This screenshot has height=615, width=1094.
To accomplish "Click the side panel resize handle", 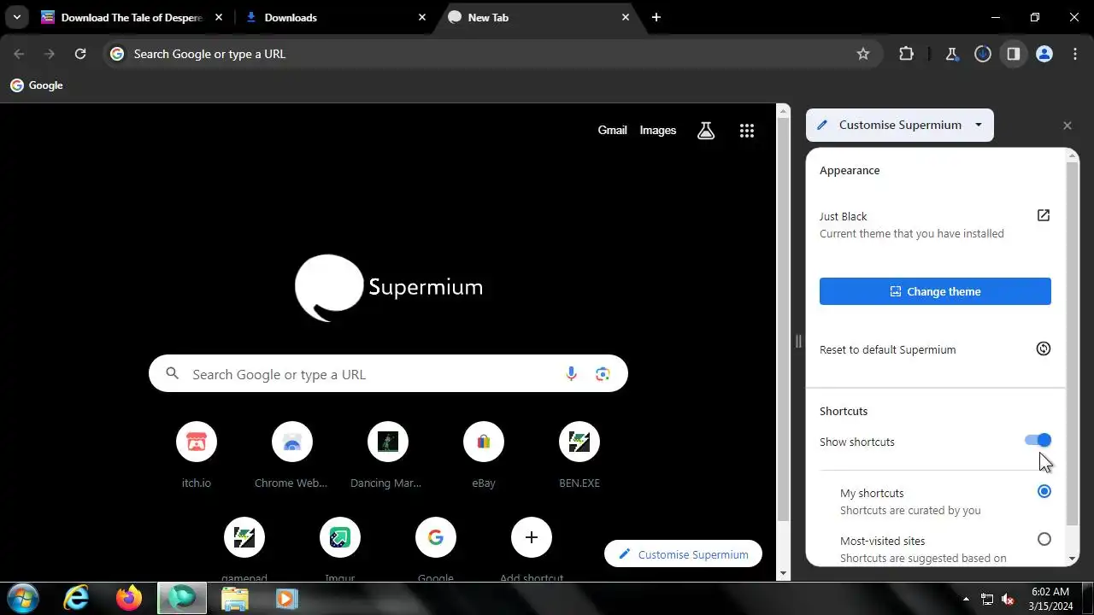I will (798, 342).
